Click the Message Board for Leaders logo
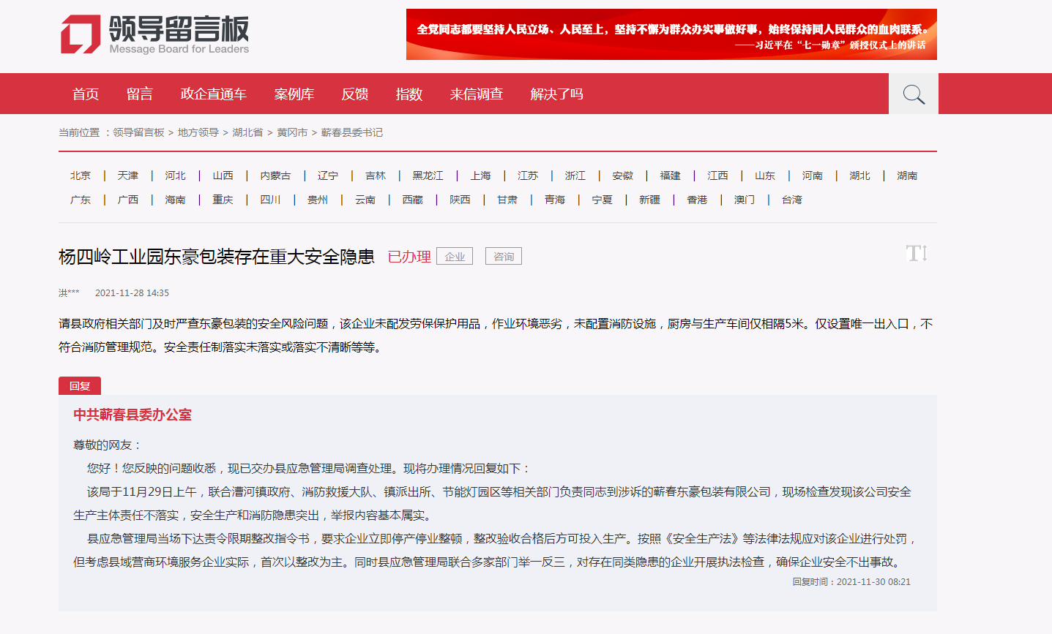This screenshot has height=634, width=1052. coord(154,34)
